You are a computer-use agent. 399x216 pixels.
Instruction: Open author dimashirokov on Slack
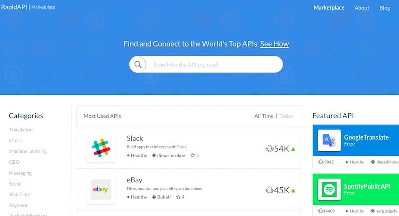tap(169, 156)
